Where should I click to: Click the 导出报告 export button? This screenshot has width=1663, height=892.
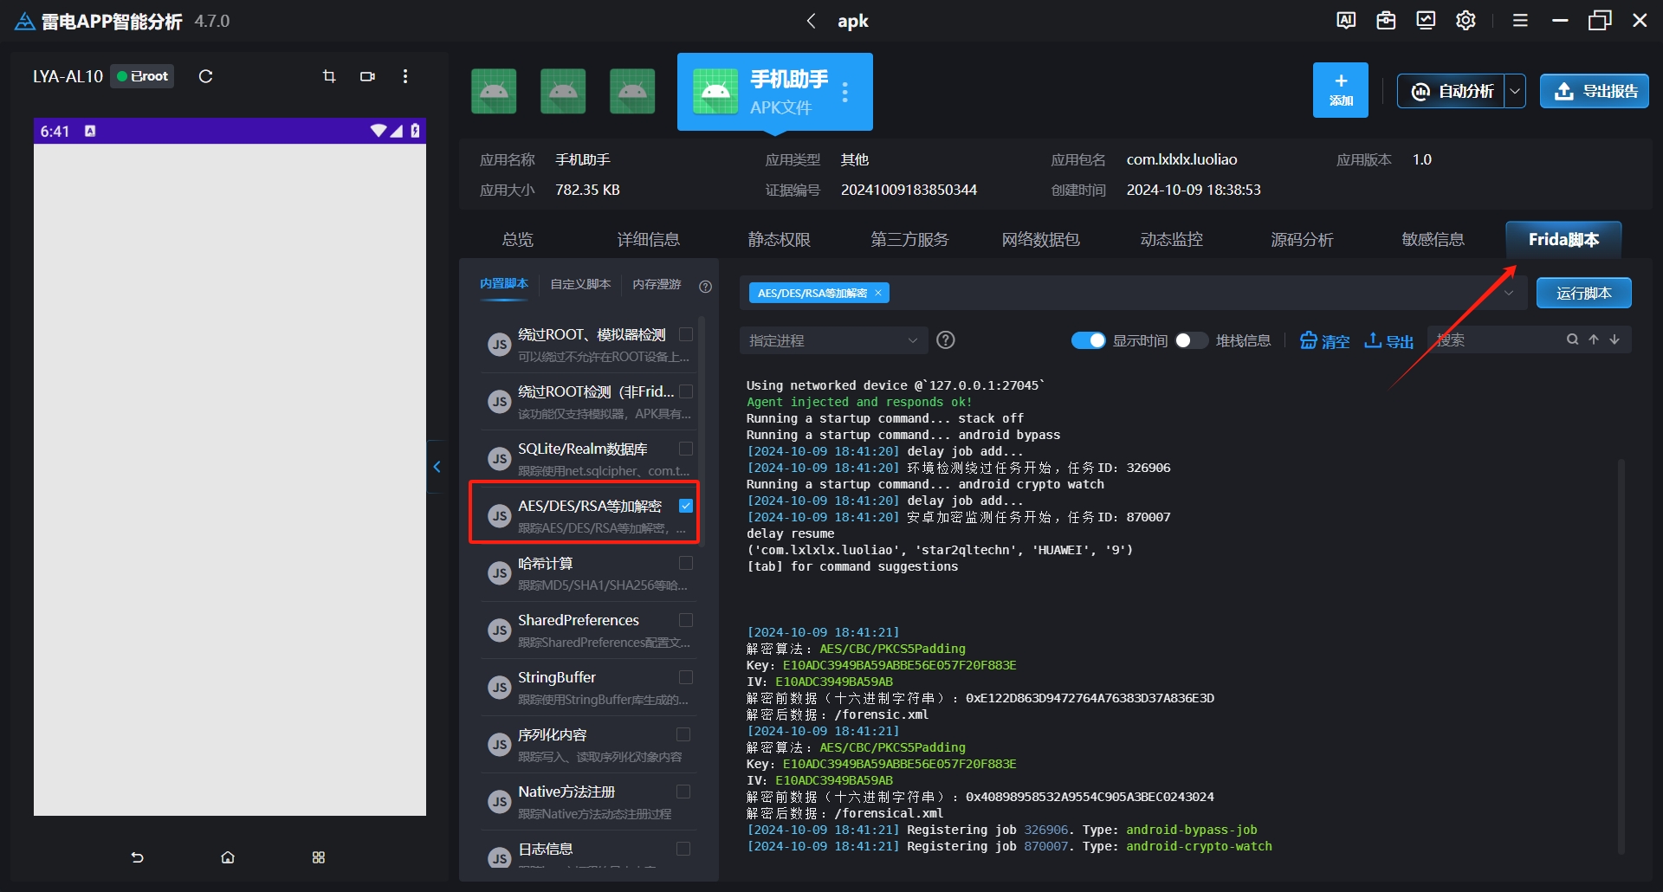tap(1595, 91)
